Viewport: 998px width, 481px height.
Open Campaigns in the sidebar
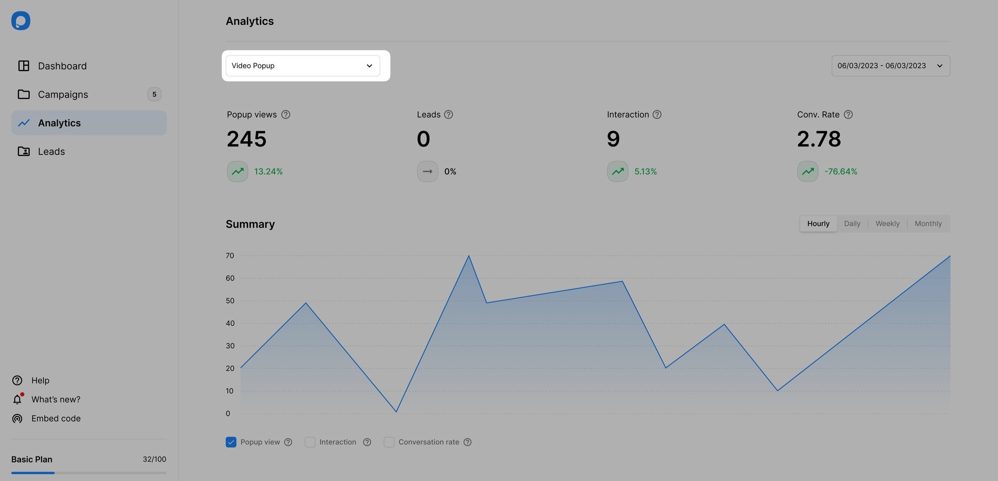click(63, 94)
